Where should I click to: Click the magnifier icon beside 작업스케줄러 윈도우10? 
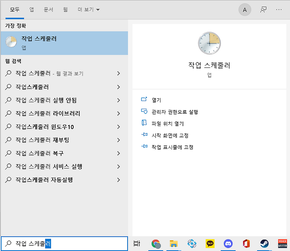click(x=9, y=127)
